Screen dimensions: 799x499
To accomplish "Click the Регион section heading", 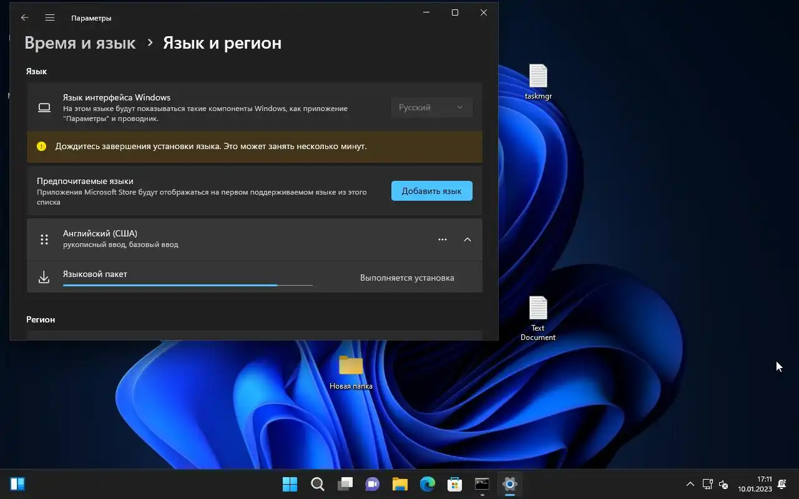I will click(41, 319).
